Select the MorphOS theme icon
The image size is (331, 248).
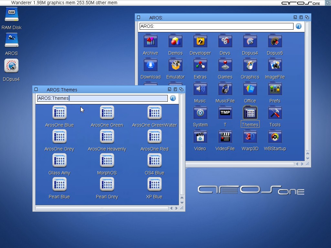click(107, 161)
